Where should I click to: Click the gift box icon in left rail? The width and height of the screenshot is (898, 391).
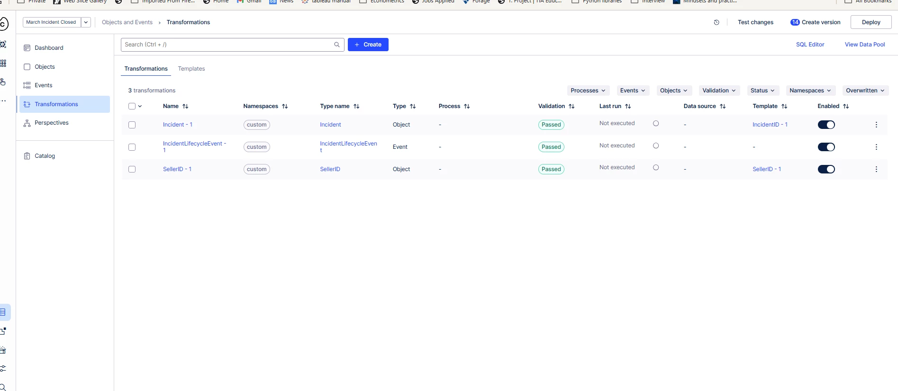click(x=3, y=350)
